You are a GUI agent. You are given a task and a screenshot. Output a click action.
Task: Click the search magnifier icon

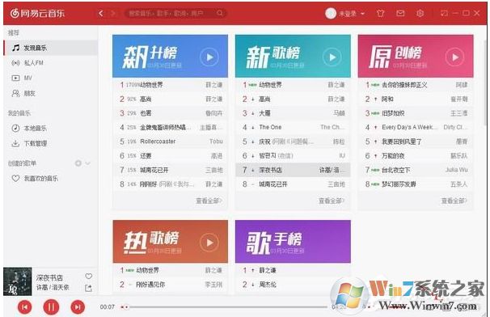point(220,13)
